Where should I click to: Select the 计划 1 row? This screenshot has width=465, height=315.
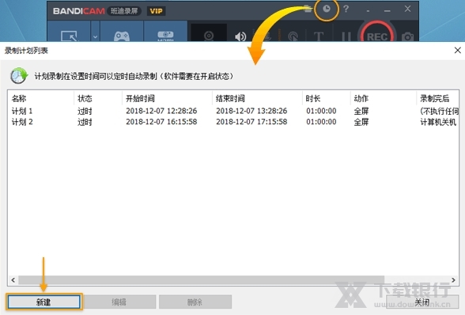[233, 111]
